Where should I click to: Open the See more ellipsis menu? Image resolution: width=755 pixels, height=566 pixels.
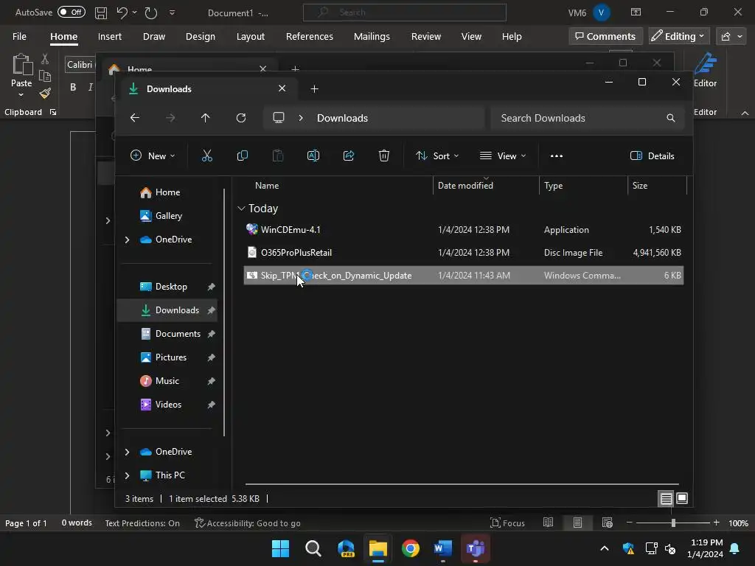tap(556, 156)
